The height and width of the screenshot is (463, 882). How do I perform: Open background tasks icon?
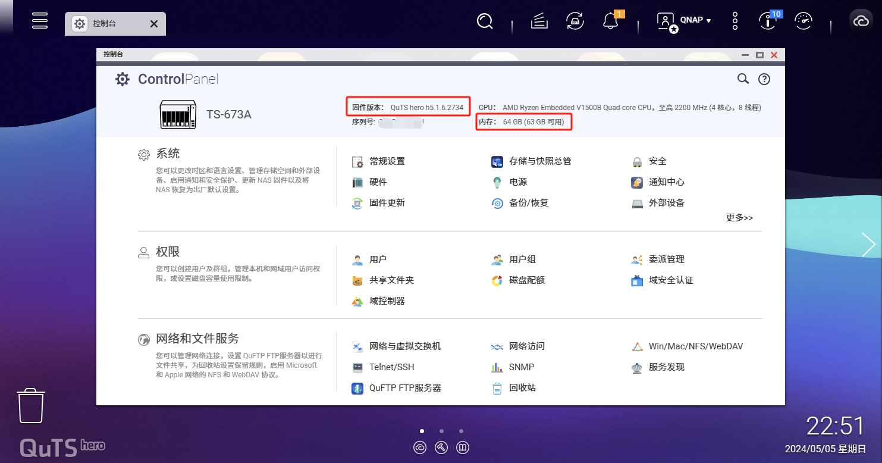coord(539,21)
